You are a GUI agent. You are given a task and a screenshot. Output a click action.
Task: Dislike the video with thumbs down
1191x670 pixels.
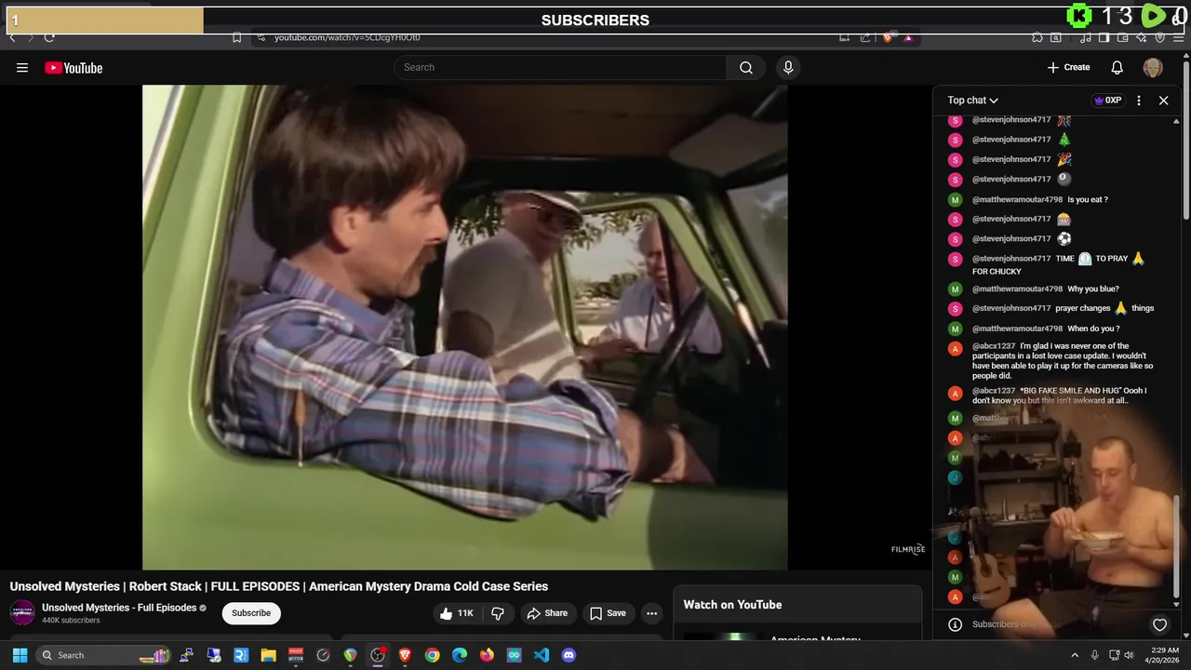(x=498, y=613)
